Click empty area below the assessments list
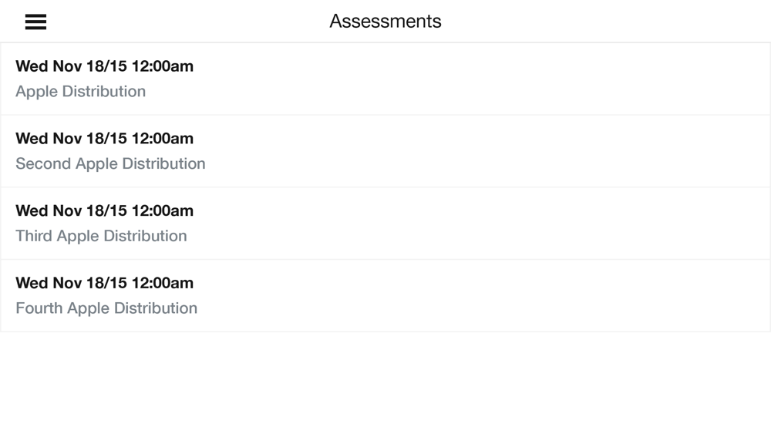This screenshot has height=434, width=771. tap(385, 383)
